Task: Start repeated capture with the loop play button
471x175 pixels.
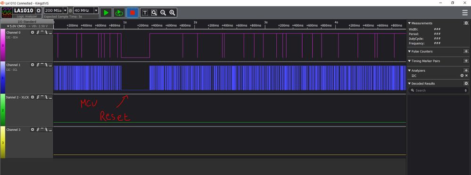Action: point(119,13)
